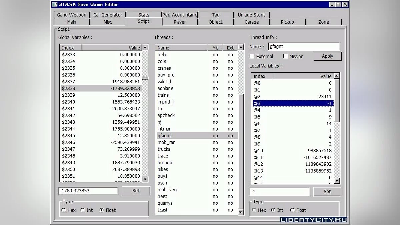Screen dimensions: 400x225
Task: Open the Garage tab
Action: click(251, 22)
